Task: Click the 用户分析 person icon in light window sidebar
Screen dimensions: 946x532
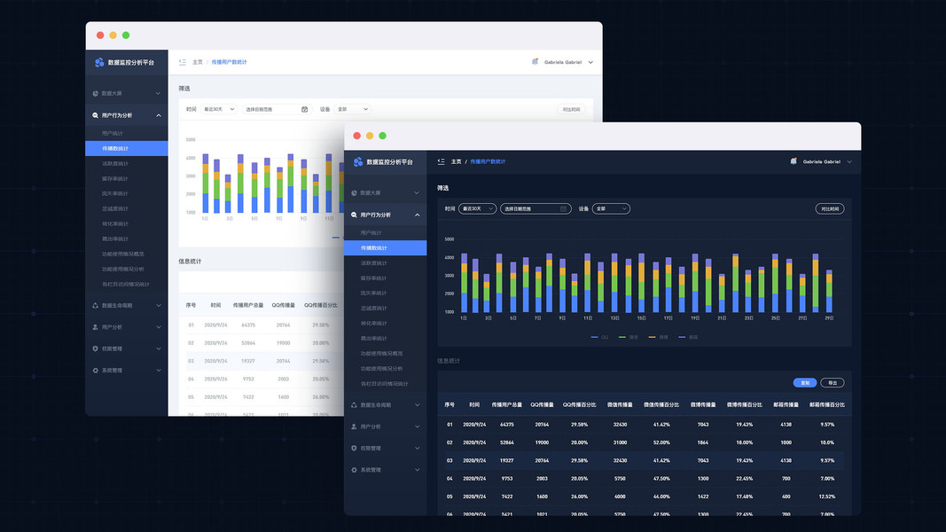Action: 96,327
